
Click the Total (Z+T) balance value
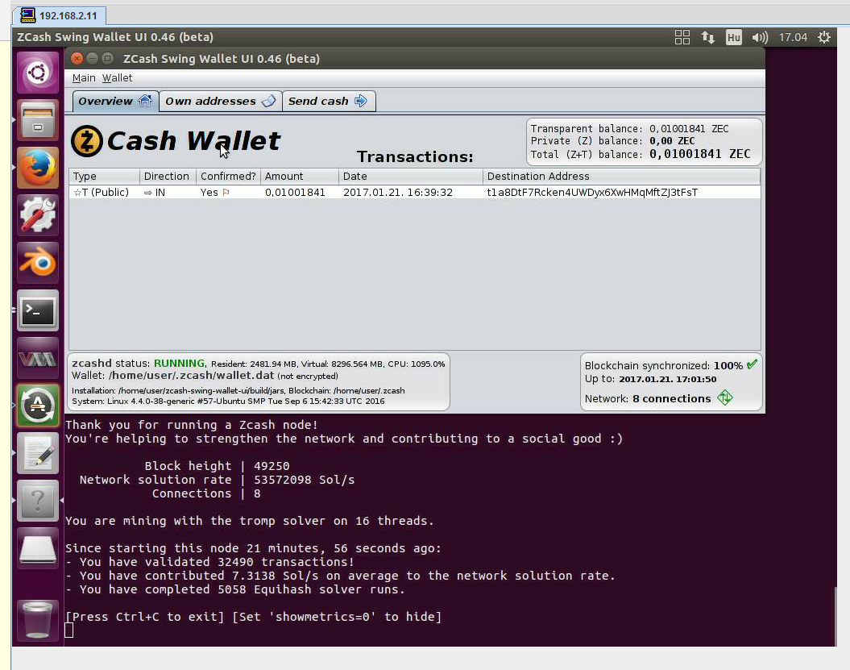(x=700, y=154)
